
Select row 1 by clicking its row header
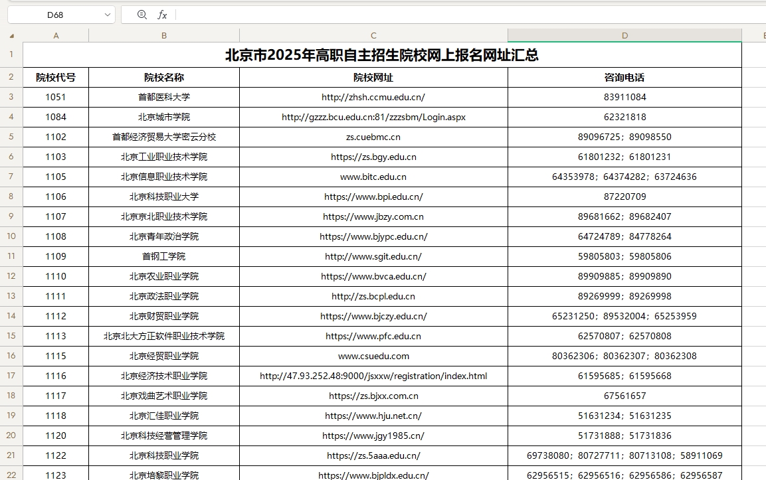(x=11, y=54)
